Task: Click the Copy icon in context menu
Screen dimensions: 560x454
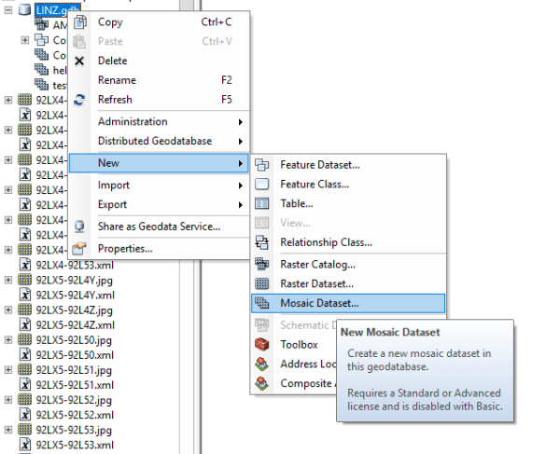Action: pos(79,22)
